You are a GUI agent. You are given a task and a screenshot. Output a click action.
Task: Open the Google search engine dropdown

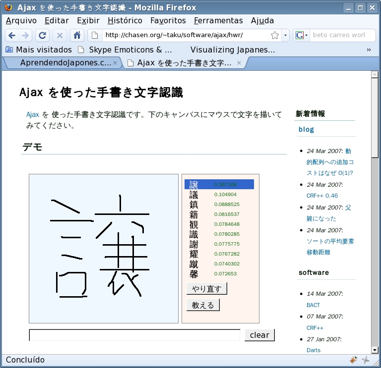302,35
